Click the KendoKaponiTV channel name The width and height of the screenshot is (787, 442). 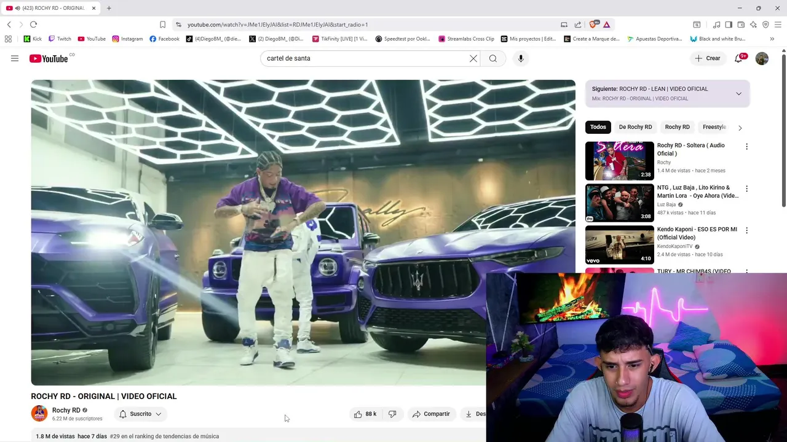pos(674,246)
